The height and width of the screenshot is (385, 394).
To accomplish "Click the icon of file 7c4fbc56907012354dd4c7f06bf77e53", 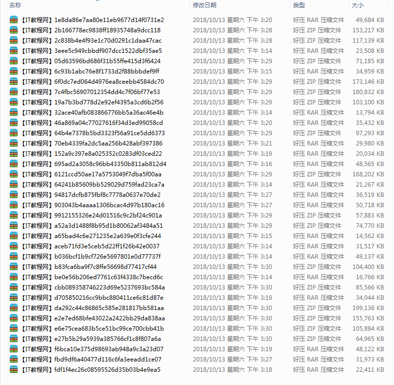I will [x=13, y=92].
